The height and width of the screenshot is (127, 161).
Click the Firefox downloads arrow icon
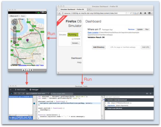click(x=141, y=13)
